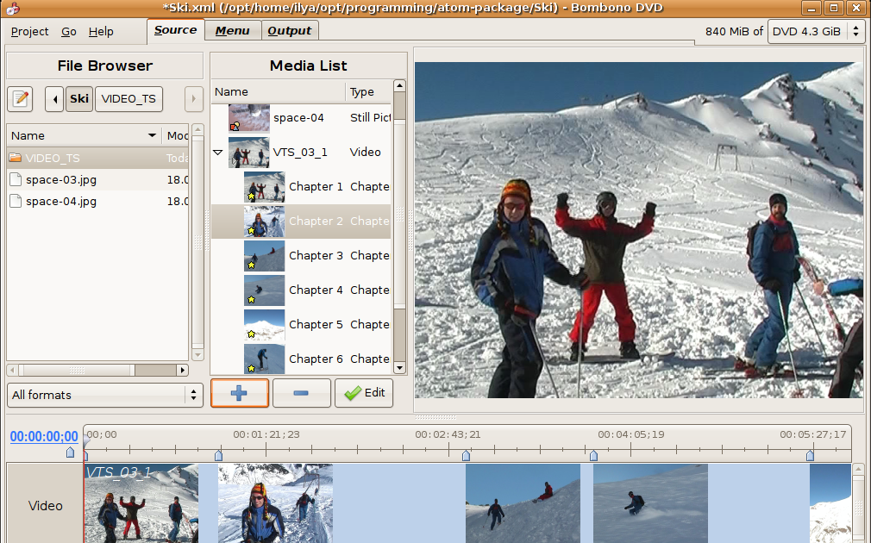
Task: Click the chapter marker near 00:01:21;23
Action: pos(219,456)
